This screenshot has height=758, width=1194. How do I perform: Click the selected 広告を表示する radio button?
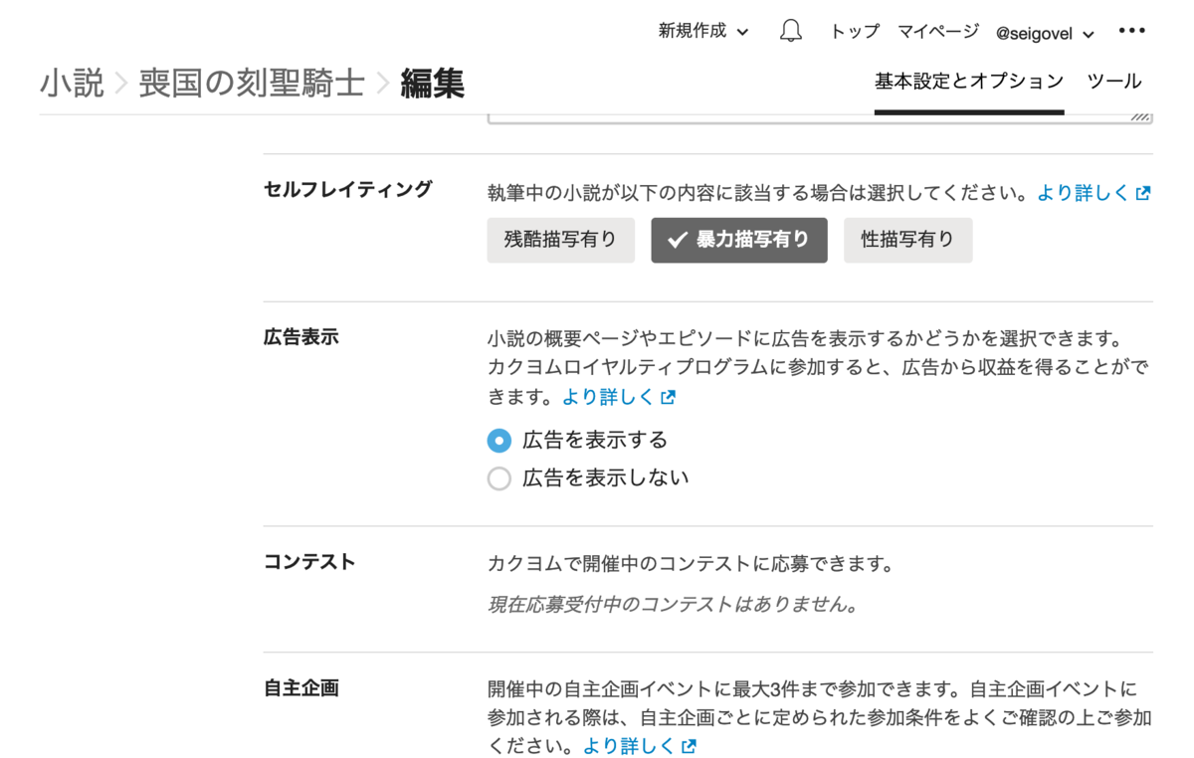(499, 441)
